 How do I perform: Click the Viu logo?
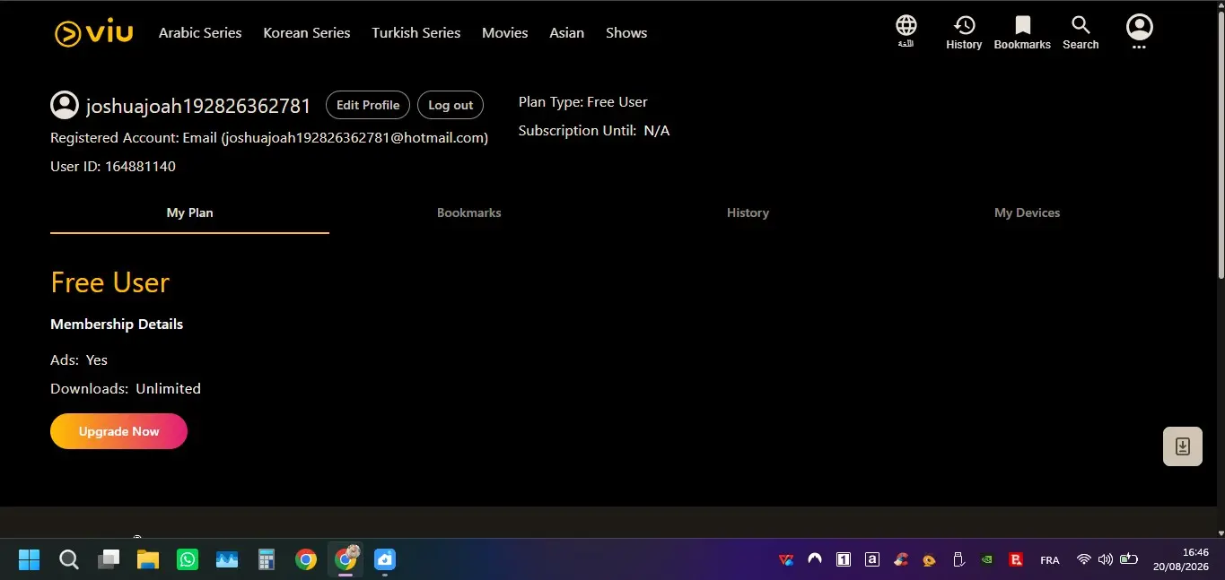click(94, 33)
